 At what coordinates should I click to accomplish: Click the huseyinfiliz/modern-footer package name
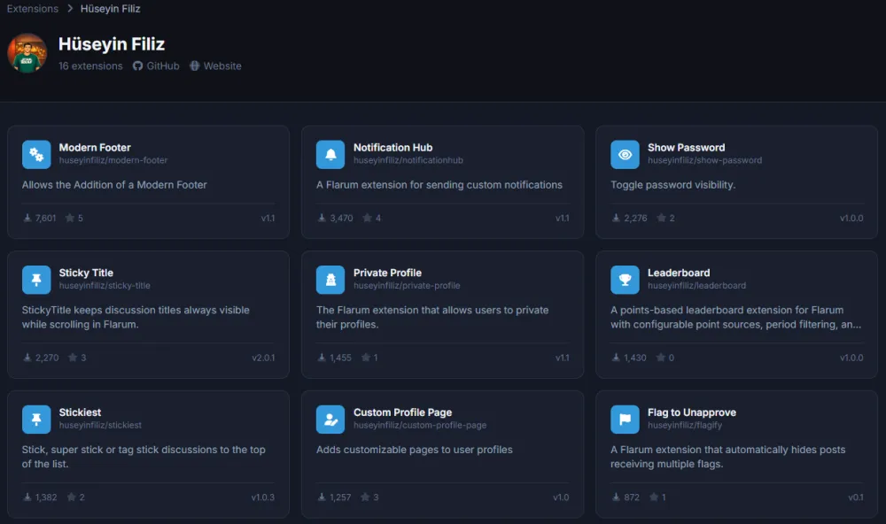pyautogui.click(x=113, y=160)
